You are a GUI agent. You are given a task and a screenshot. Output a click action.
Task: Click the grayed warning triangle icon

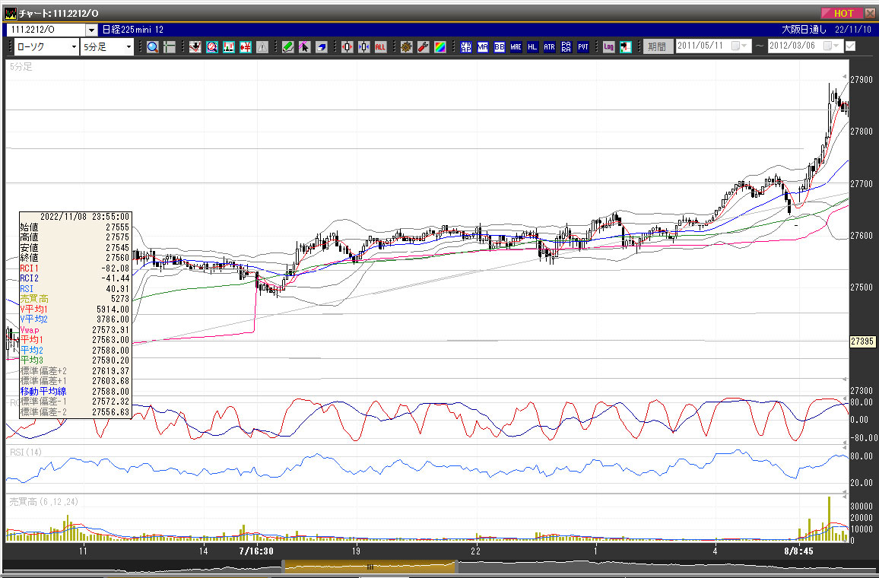(x=262, y=47)
